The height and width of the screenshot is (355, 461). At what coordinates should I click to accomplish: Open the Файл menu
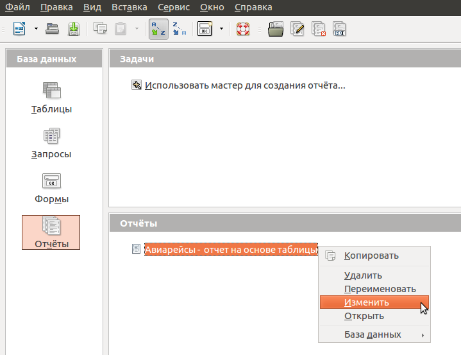tap(17, 7)
